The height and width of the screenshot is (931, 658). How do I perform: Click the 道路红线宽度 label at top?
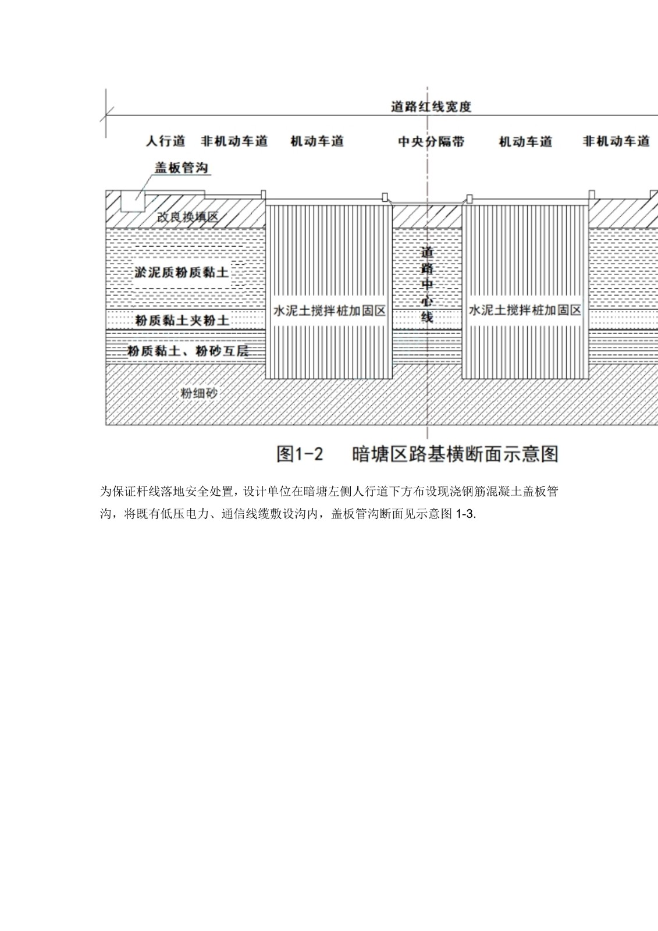click(x=431, y=107)
